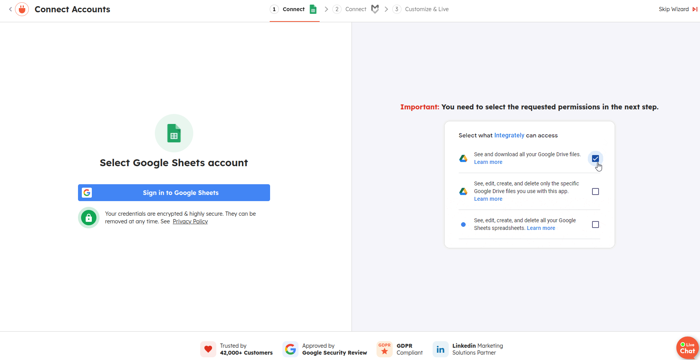The image size is (700, 360).
Task: Click the Google logo beside 'Approved by'
Action: pyautogui.click(x=290, y=349)
